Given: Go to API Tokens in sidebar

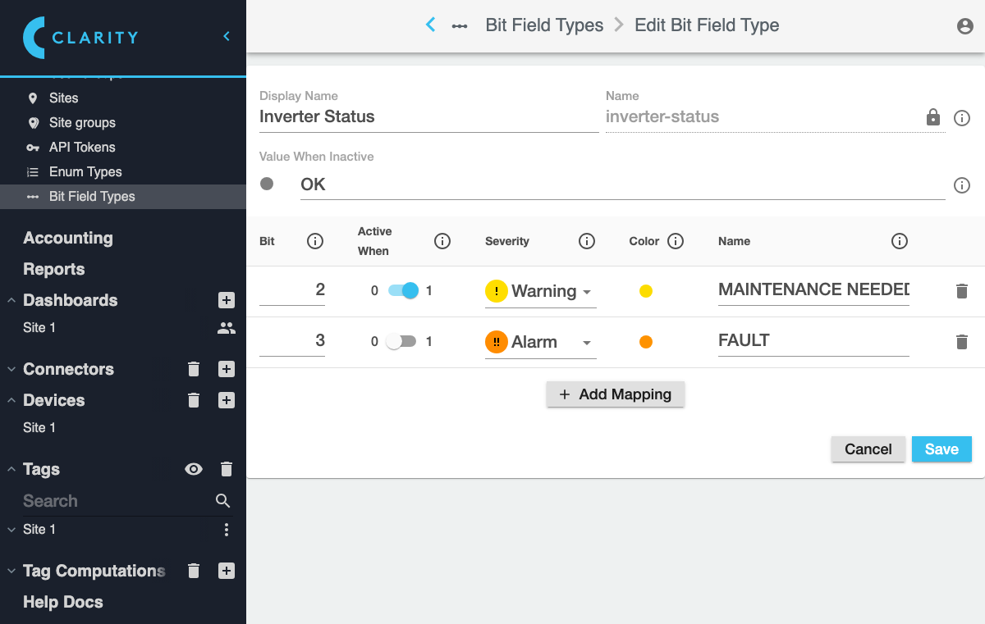Looking at the screenshot, I should (x=82, y=148).
